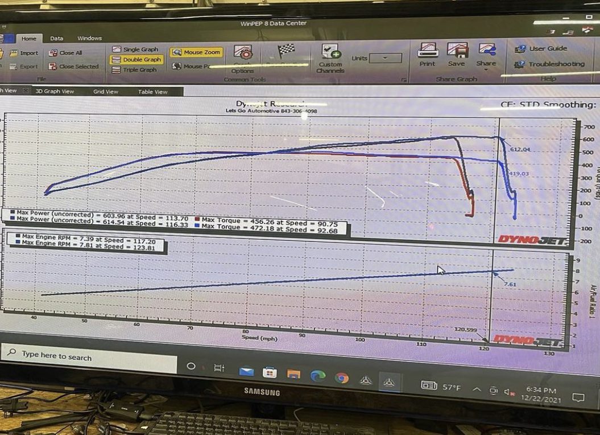Expand Common Tools dialog launcher
The width and height of the screenshot is (600, 435).
[x=404, y=80]
